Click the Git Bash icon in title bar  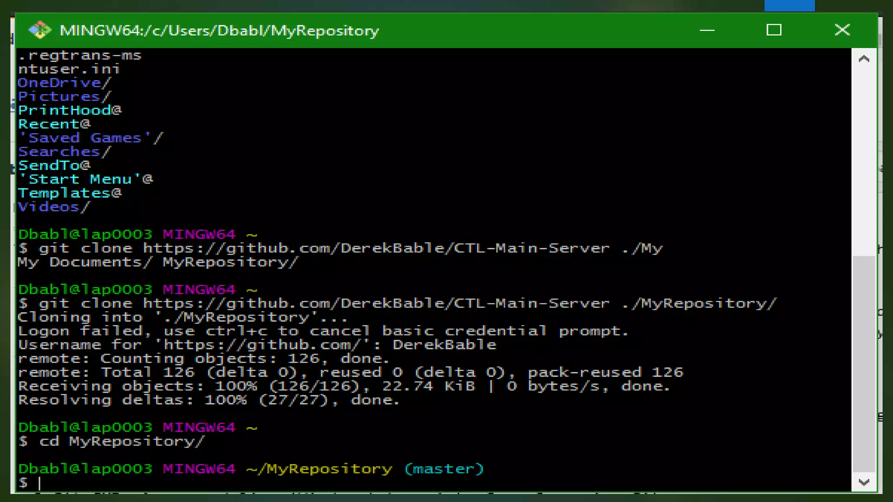click(40, 30)
